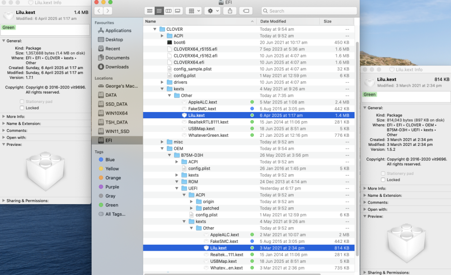Collapse the OEM folder
451x275 pixels.
(x=162, y=149)
